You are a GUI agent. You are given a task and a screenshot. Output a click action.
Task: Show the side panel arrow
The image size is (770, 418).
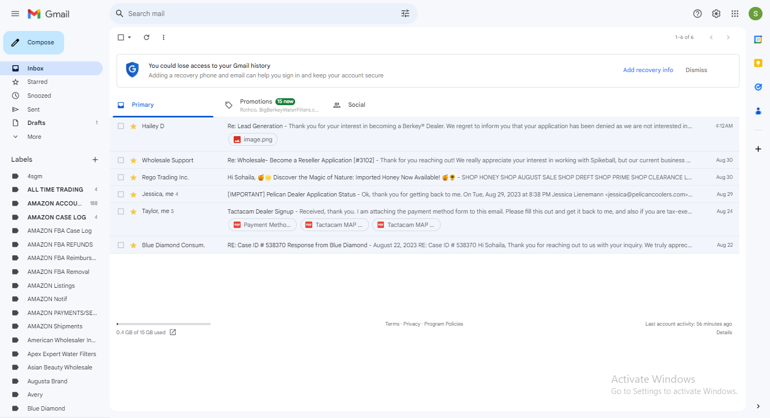click(758, 407)
